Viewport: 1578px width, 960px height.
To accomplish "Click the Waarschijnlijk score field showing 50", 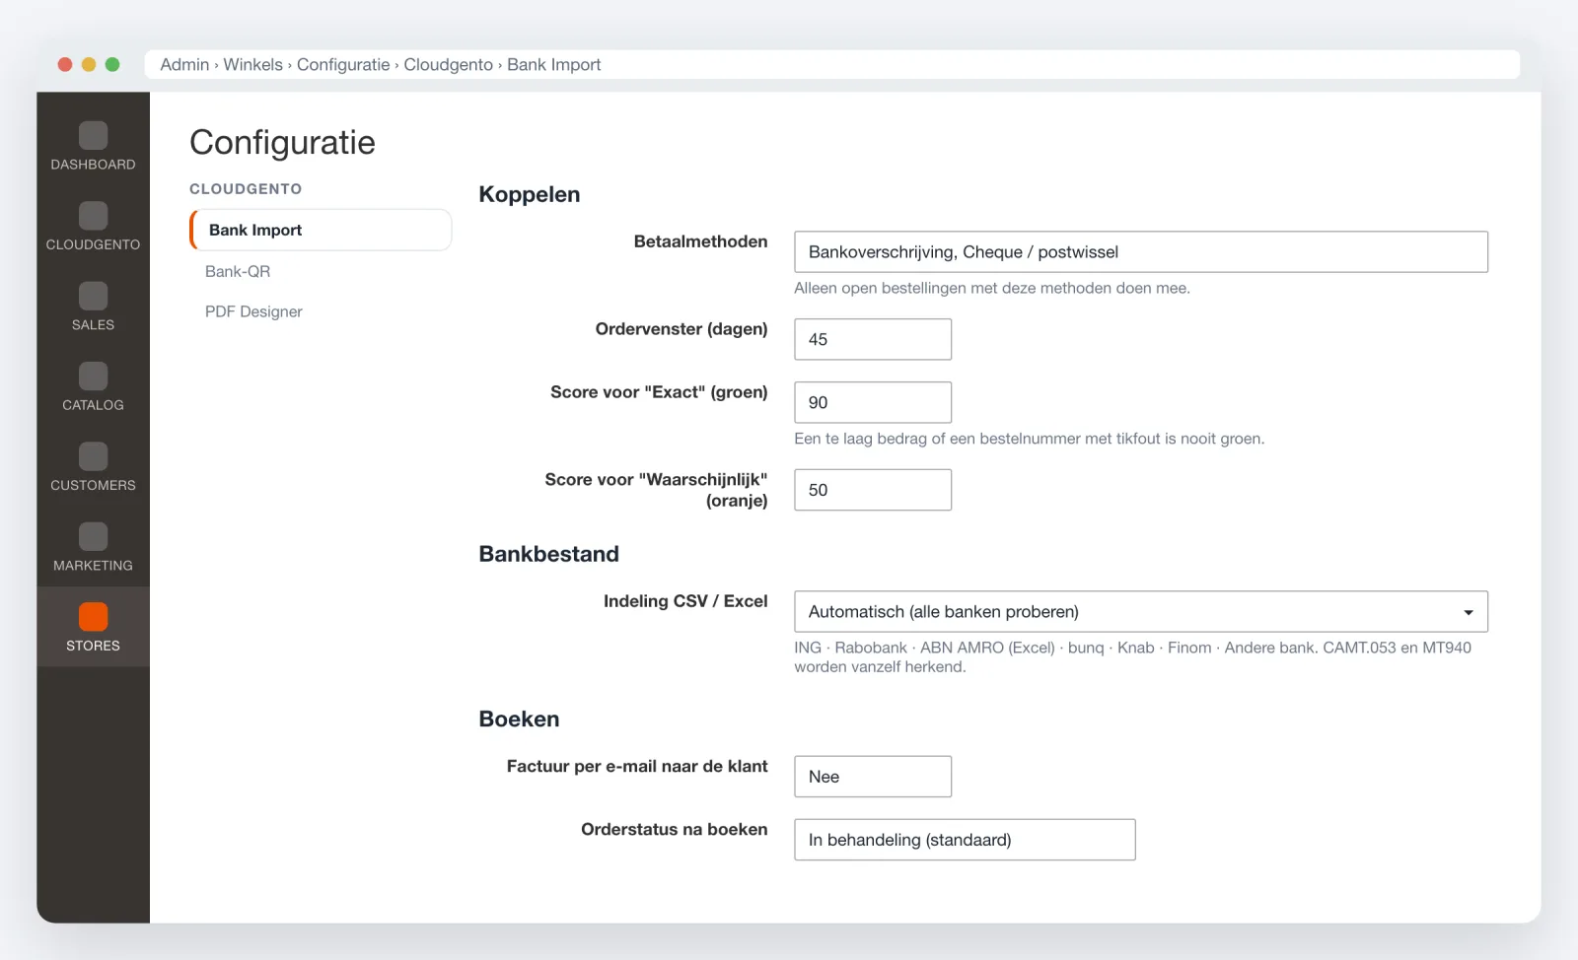I will [x=873, y=490].
